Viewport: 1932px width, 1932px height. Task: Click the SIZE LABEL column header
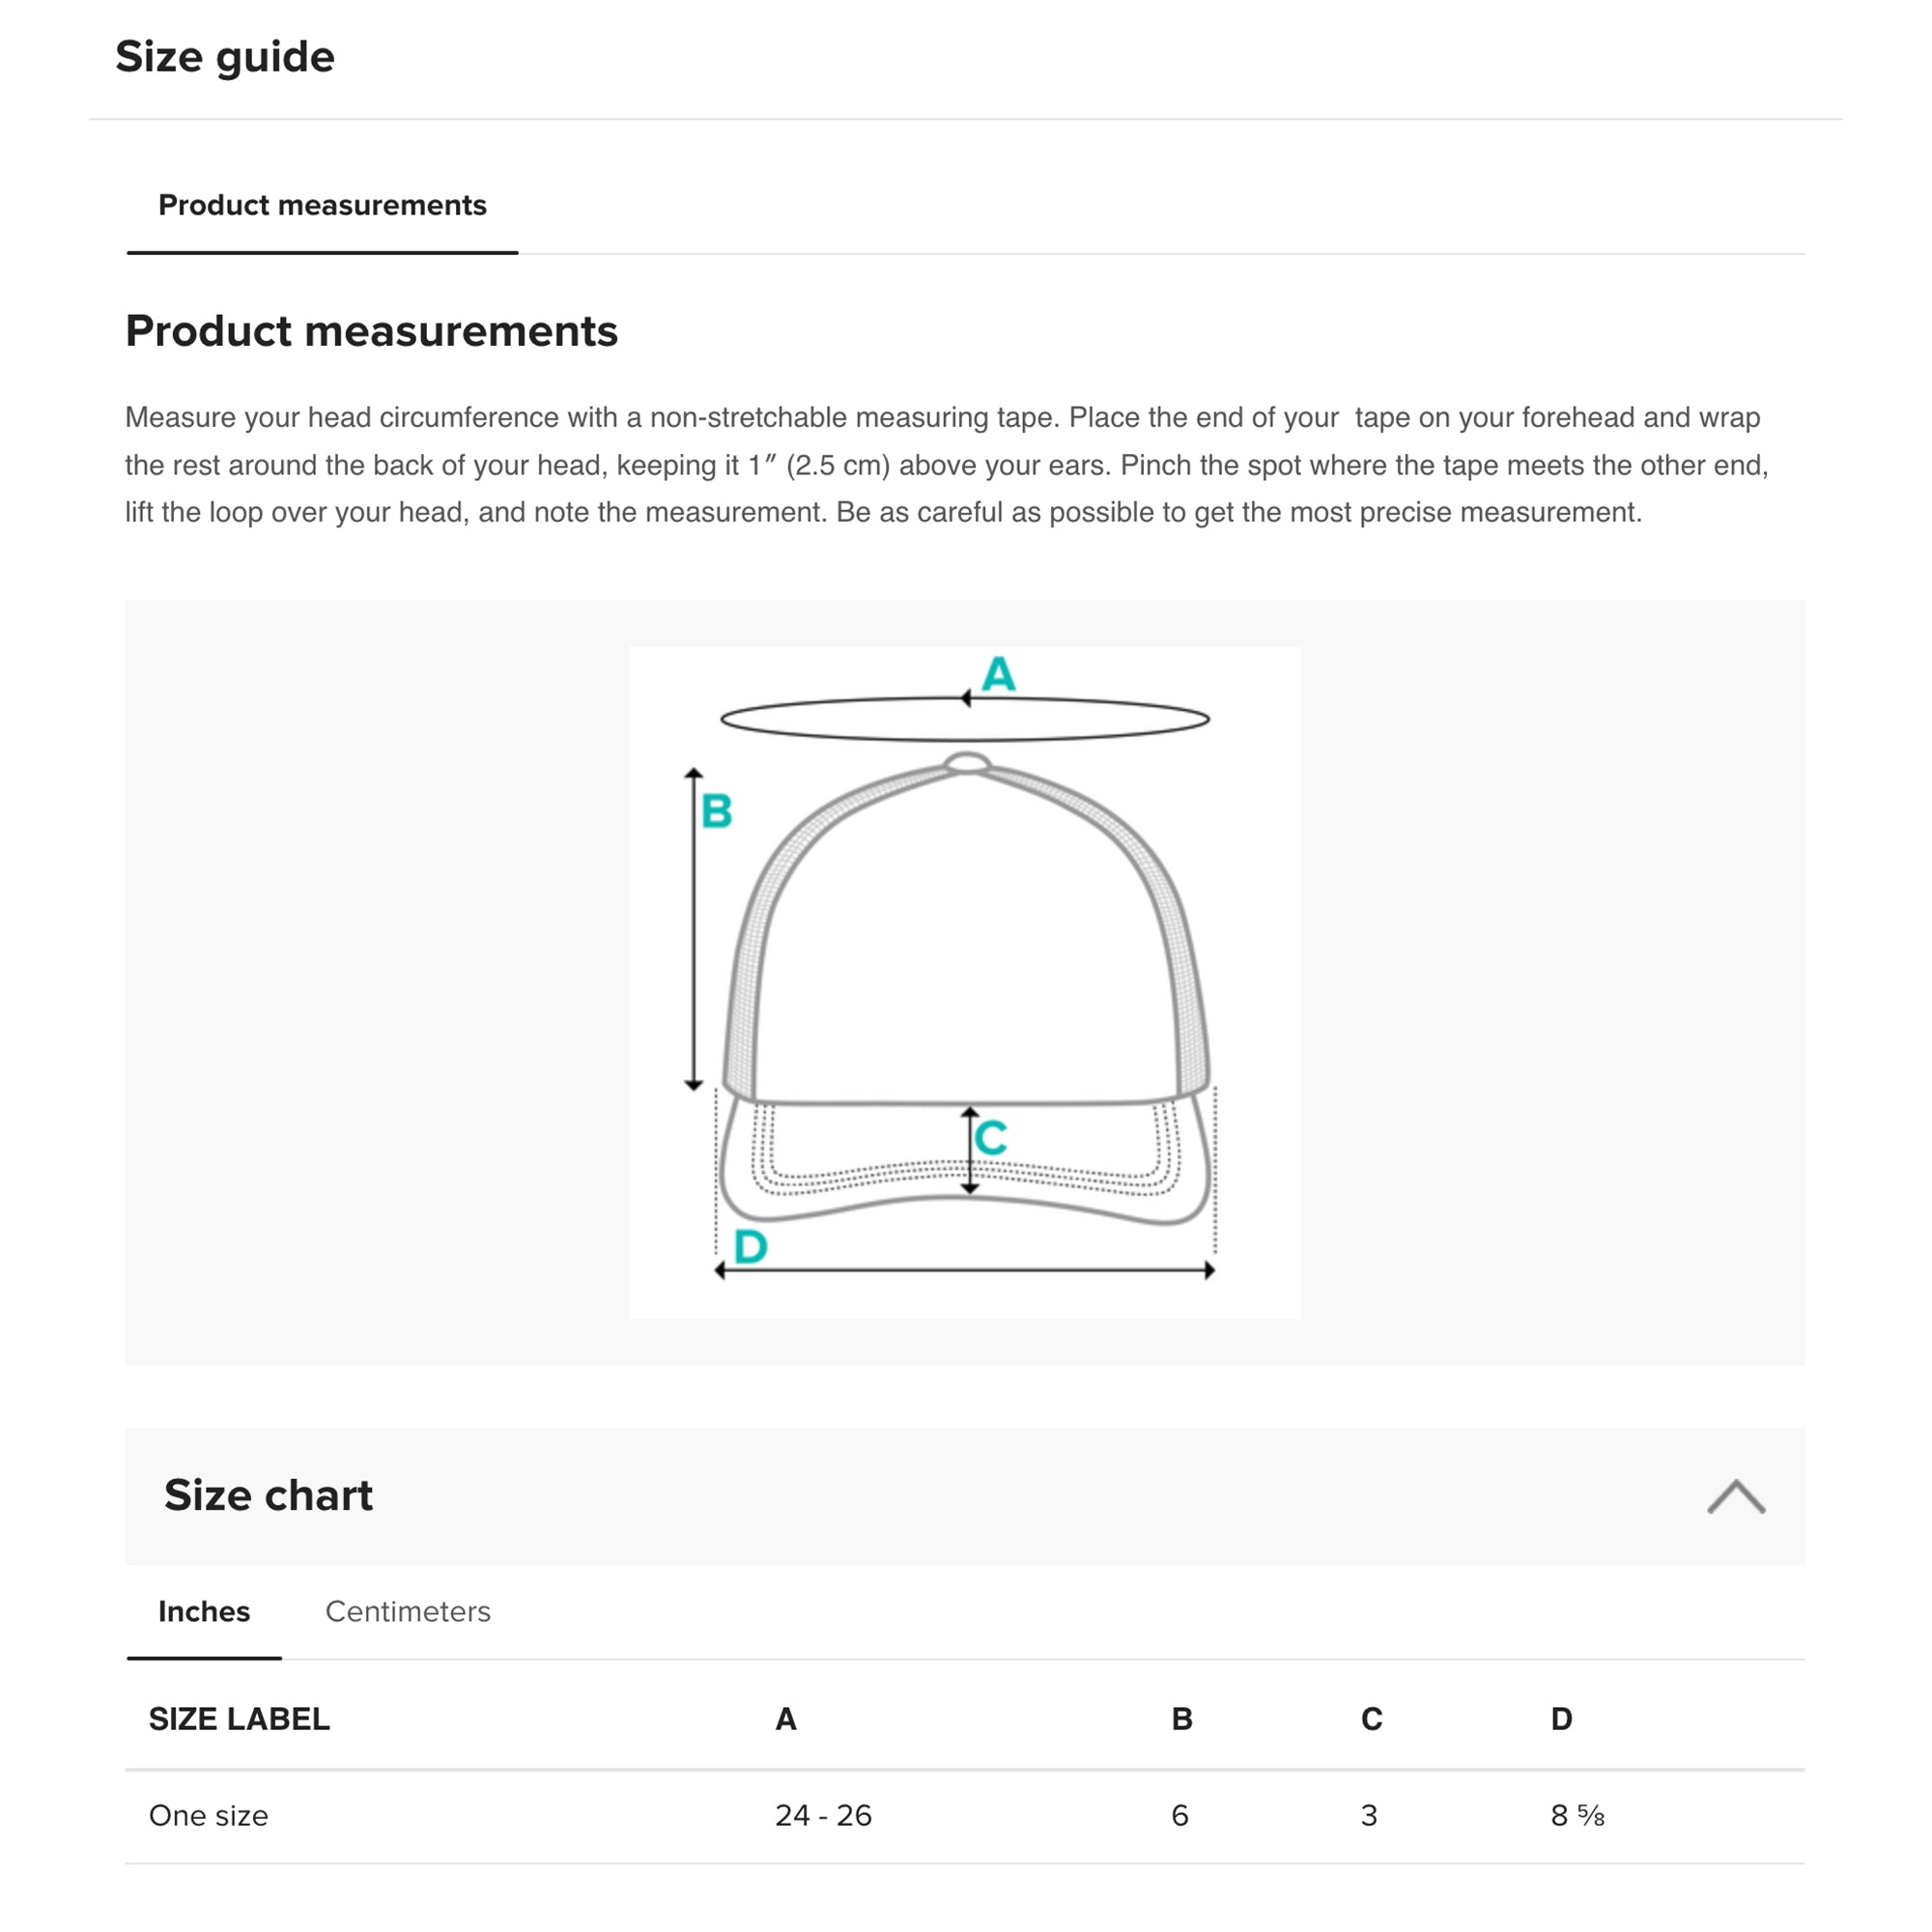[x=239, y=1719]
